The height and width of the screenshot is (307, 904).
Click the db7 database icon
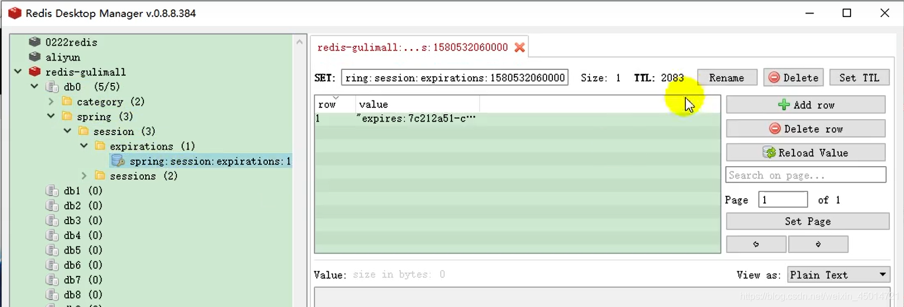pos(52,279)
